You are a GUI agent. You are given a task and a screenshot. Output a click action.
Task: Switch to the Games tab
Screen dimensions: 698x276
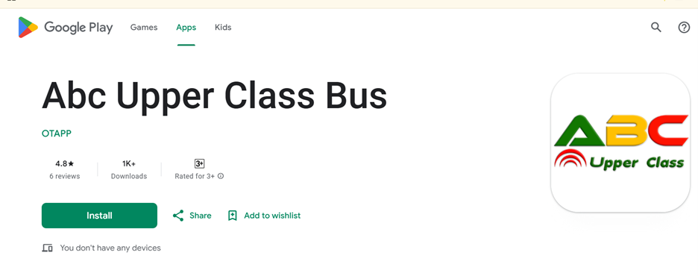click(144, 28)
